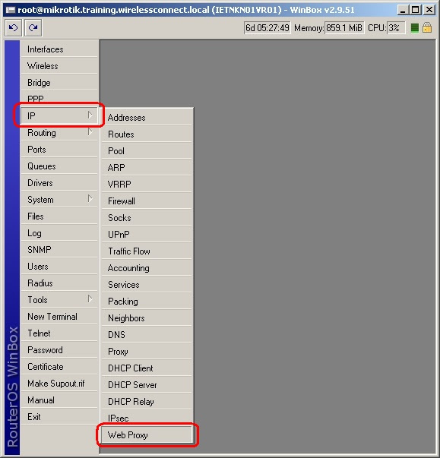This screenshot has width=440, height=458.
Task: Open the Password menu item
Action: 59,350
